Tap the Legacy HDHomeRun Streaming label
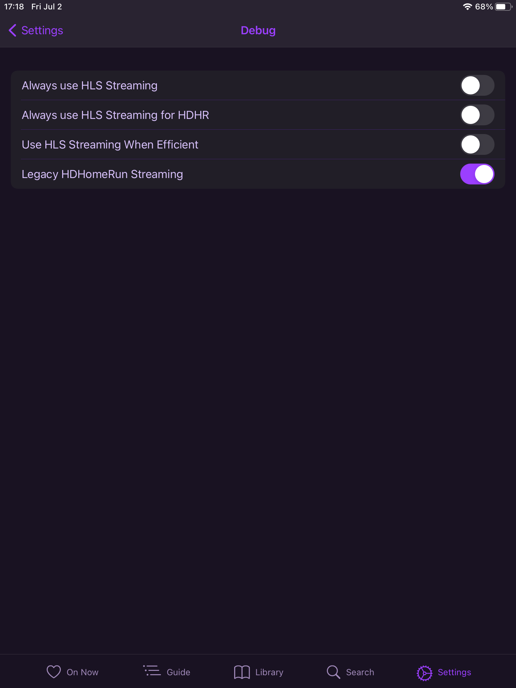516x688 pixels. [x=102, y=174]
